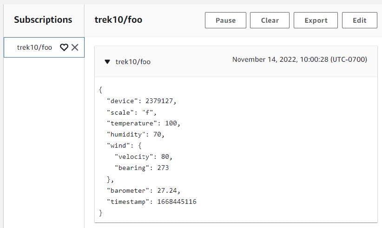Screen dimensions: 382x228
Task: Favorite the trek10/foo subscription with the heart icon
Action: [x=65, y=47]
